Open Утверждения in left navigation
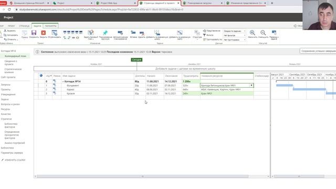336x189 pixels. [x=8, y=94]
